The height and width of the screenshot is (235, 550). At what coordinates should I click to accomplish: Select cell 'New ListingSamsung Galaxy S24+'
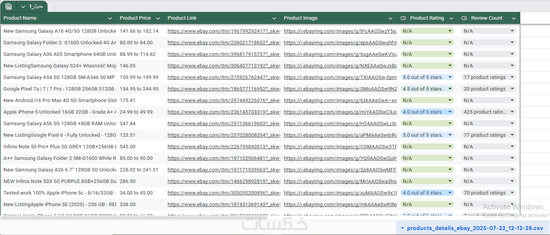click(x=59, y=66)
